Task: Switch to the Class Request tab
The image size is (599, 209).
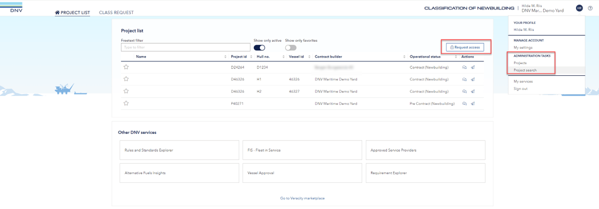Action: point(117,12)
